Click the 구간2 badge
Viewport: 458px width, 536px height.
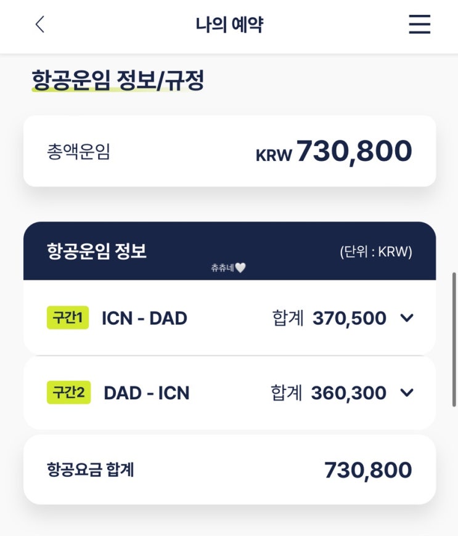coord(68,392)
